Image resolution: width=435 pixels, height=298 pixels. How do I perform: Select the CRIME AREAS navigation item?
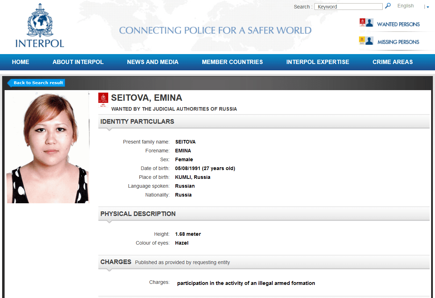point(393,62)
